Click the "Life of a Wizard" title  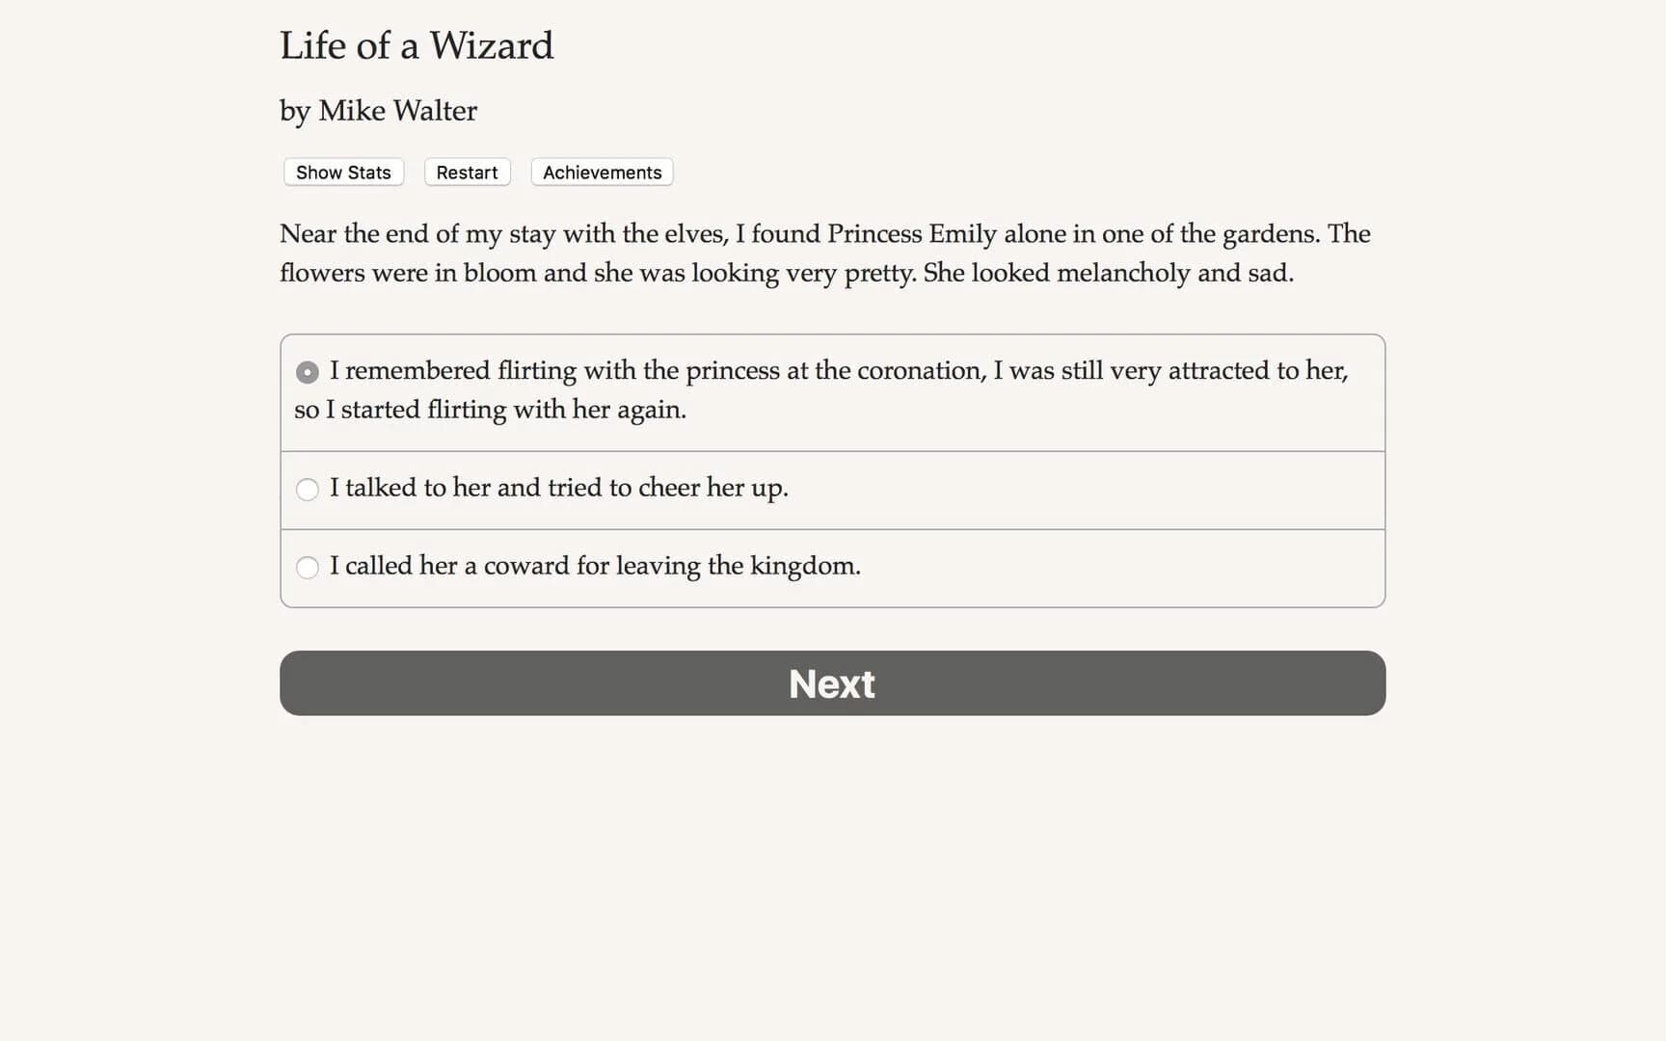click(416, 45)
